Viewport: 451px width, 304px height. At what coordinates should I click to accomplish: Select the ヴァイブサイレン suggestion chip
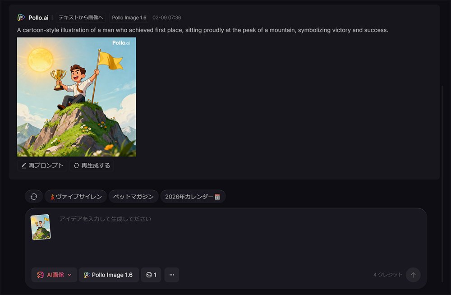pos(76,196)
